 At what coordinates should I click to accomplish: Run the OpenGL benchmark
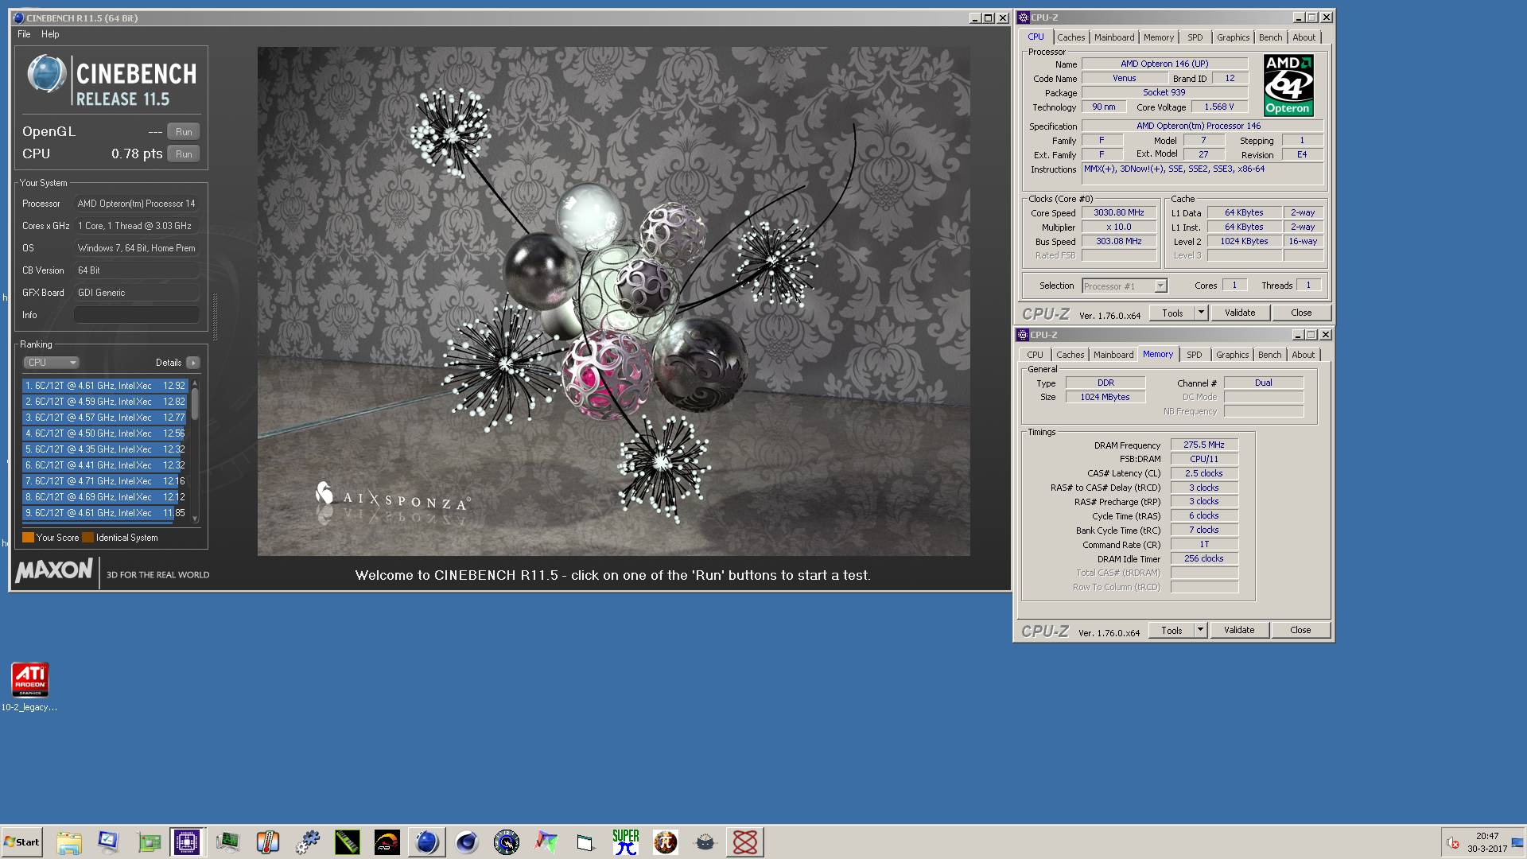pos(184,132)
